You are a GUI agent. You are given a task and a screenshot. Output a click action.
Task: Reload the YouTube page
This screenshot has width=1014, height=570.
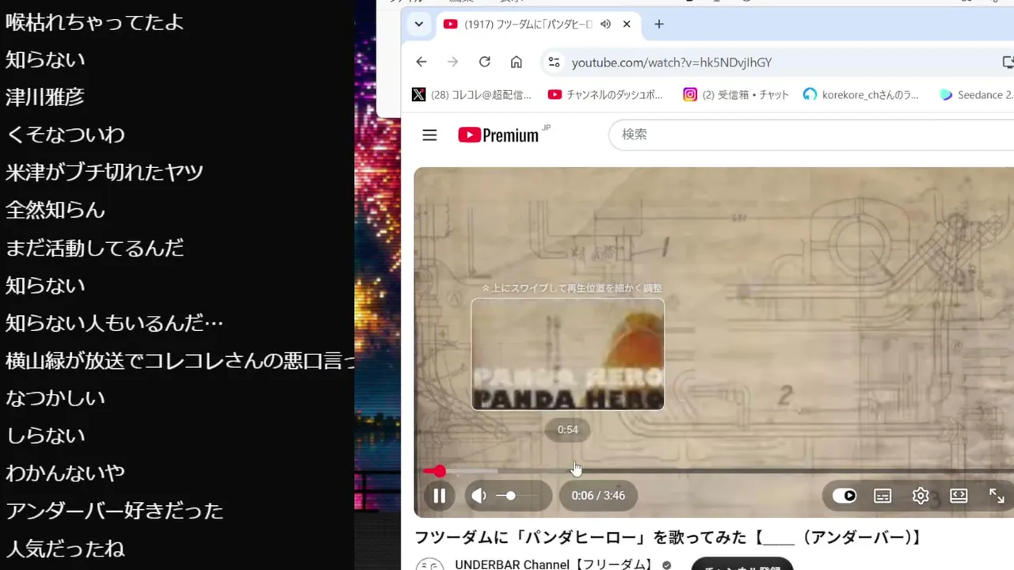[485, 63]
